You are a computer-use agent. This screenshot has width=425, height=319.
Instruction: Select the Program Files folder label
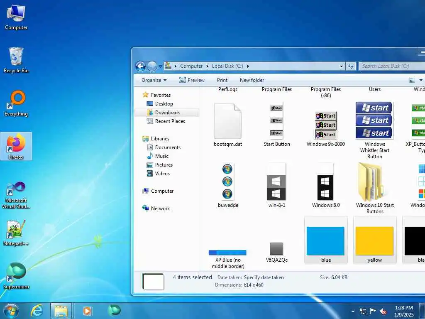coord(277,89)
